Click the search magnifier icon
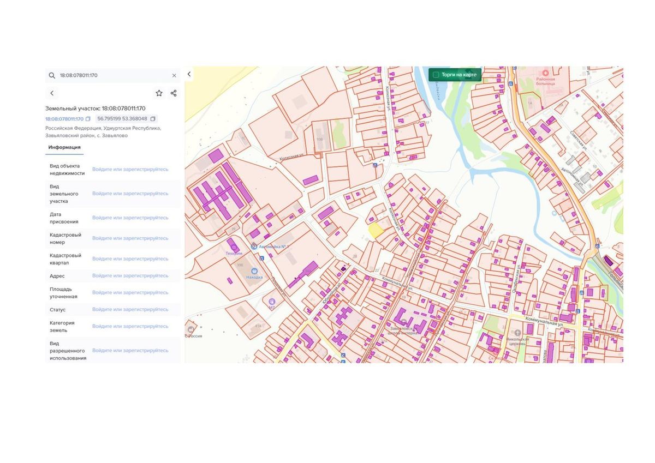Image resolution: width=655 pixels, height=463 pixels. 52,75
